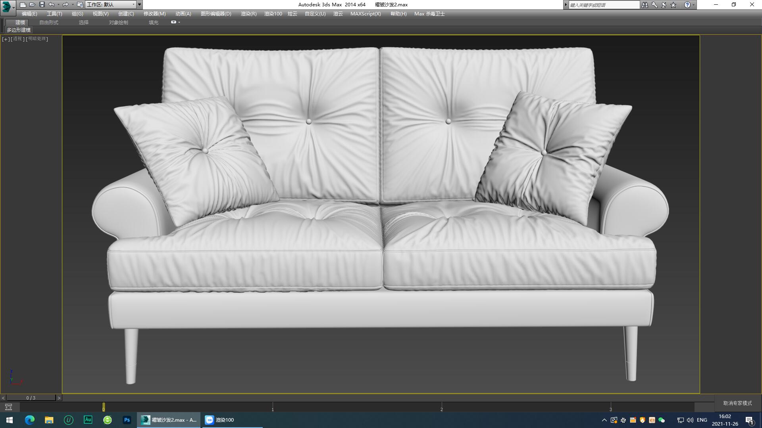Expand the Help dropdown next to question mark

click(695, 4)
